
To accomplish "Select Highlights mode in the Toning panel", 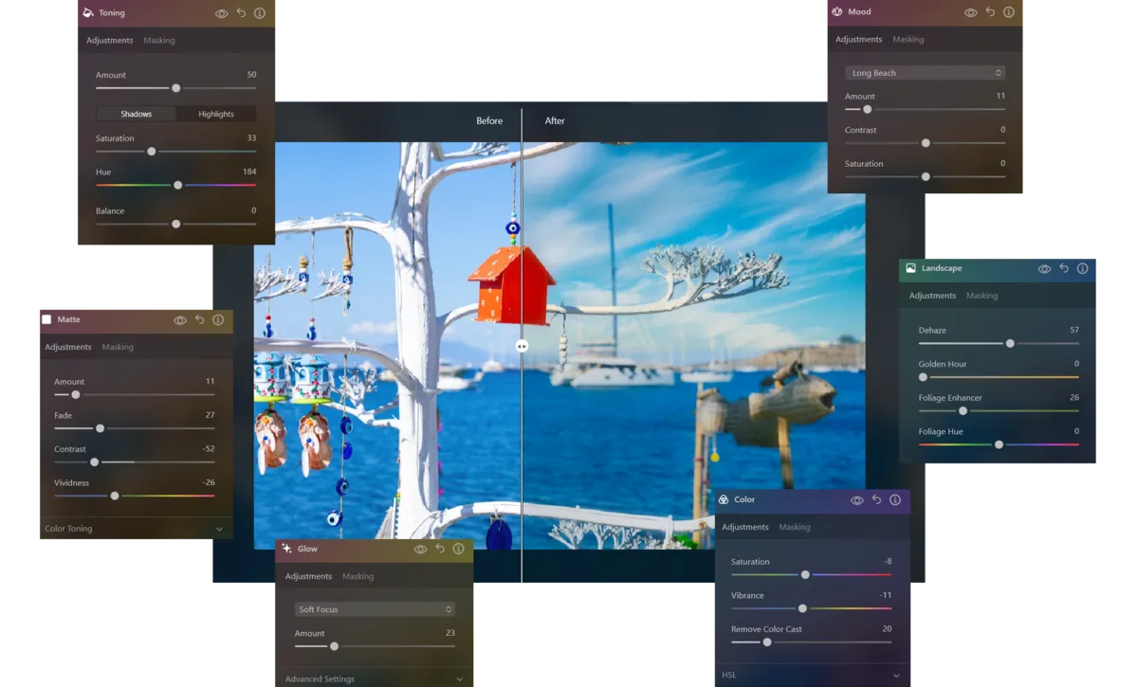I will click(x=215, y=113).
